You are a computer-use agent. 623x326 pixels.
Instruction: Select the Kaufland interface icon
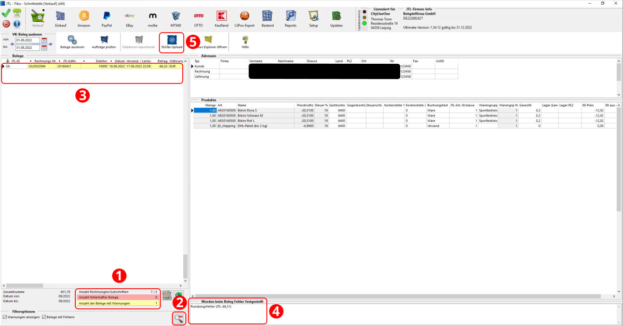222,18
